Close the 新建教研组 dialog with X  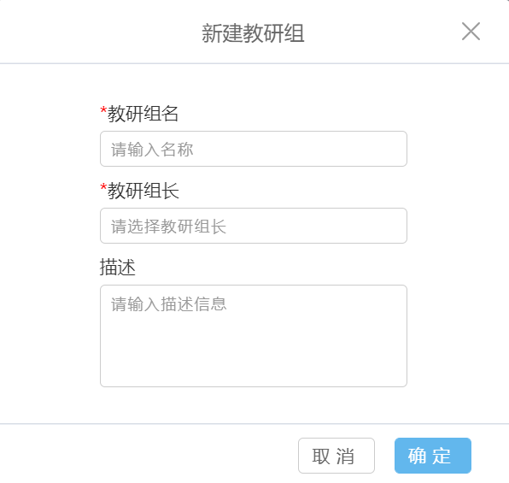pyautogui.click(x=471, y=32)
